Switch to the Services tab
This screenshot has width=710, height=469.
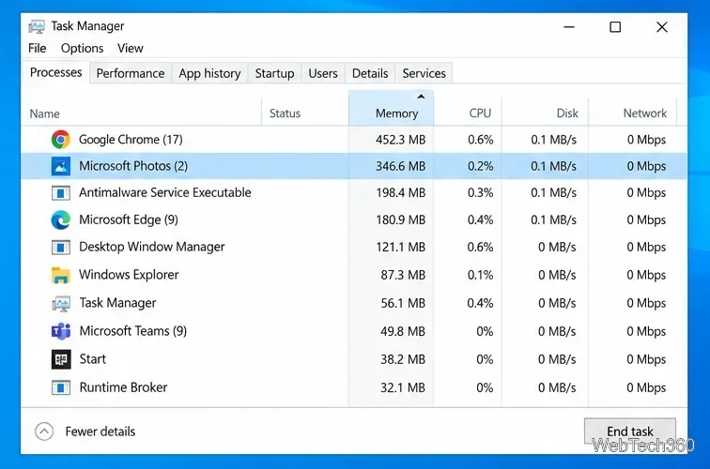click(x=424, y=73)
